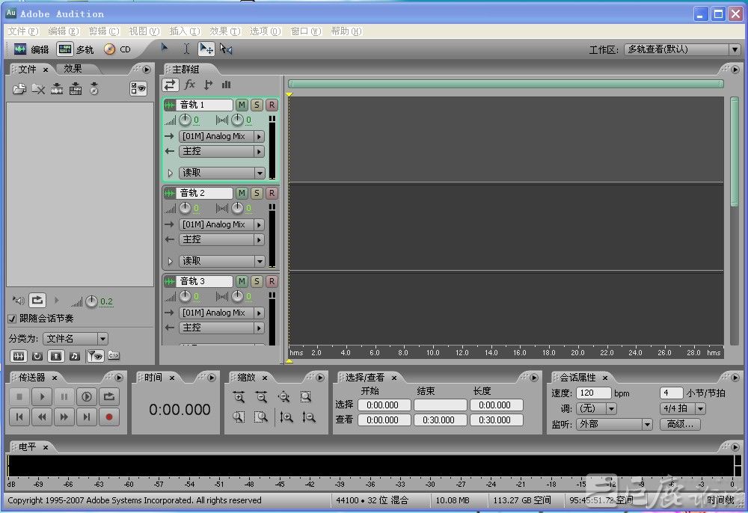
Task: Show Inputs/Outputs view in main group
Action: point(171,85)
